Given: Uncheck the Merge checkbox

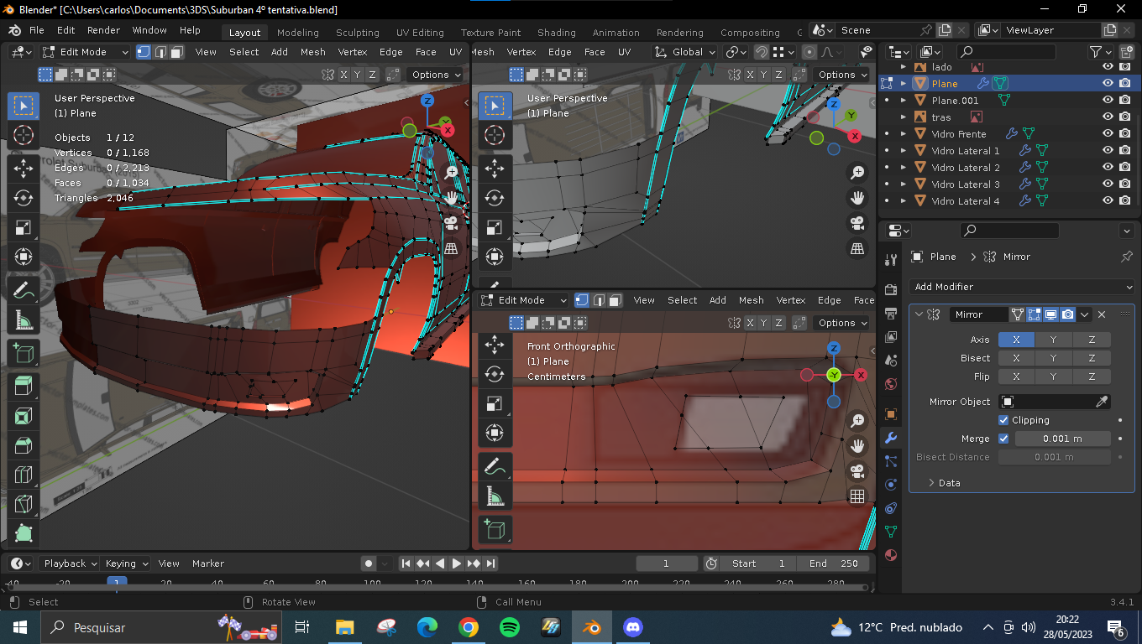Looking at the screenshot, I should [1003, 439].
